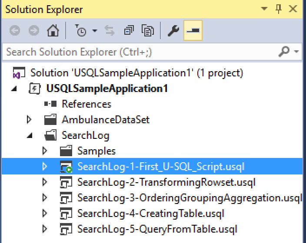Click the Back navigation arrow icon
This screenshot has width=306, height=243.
pyautogui.click(x=14, y=31)
